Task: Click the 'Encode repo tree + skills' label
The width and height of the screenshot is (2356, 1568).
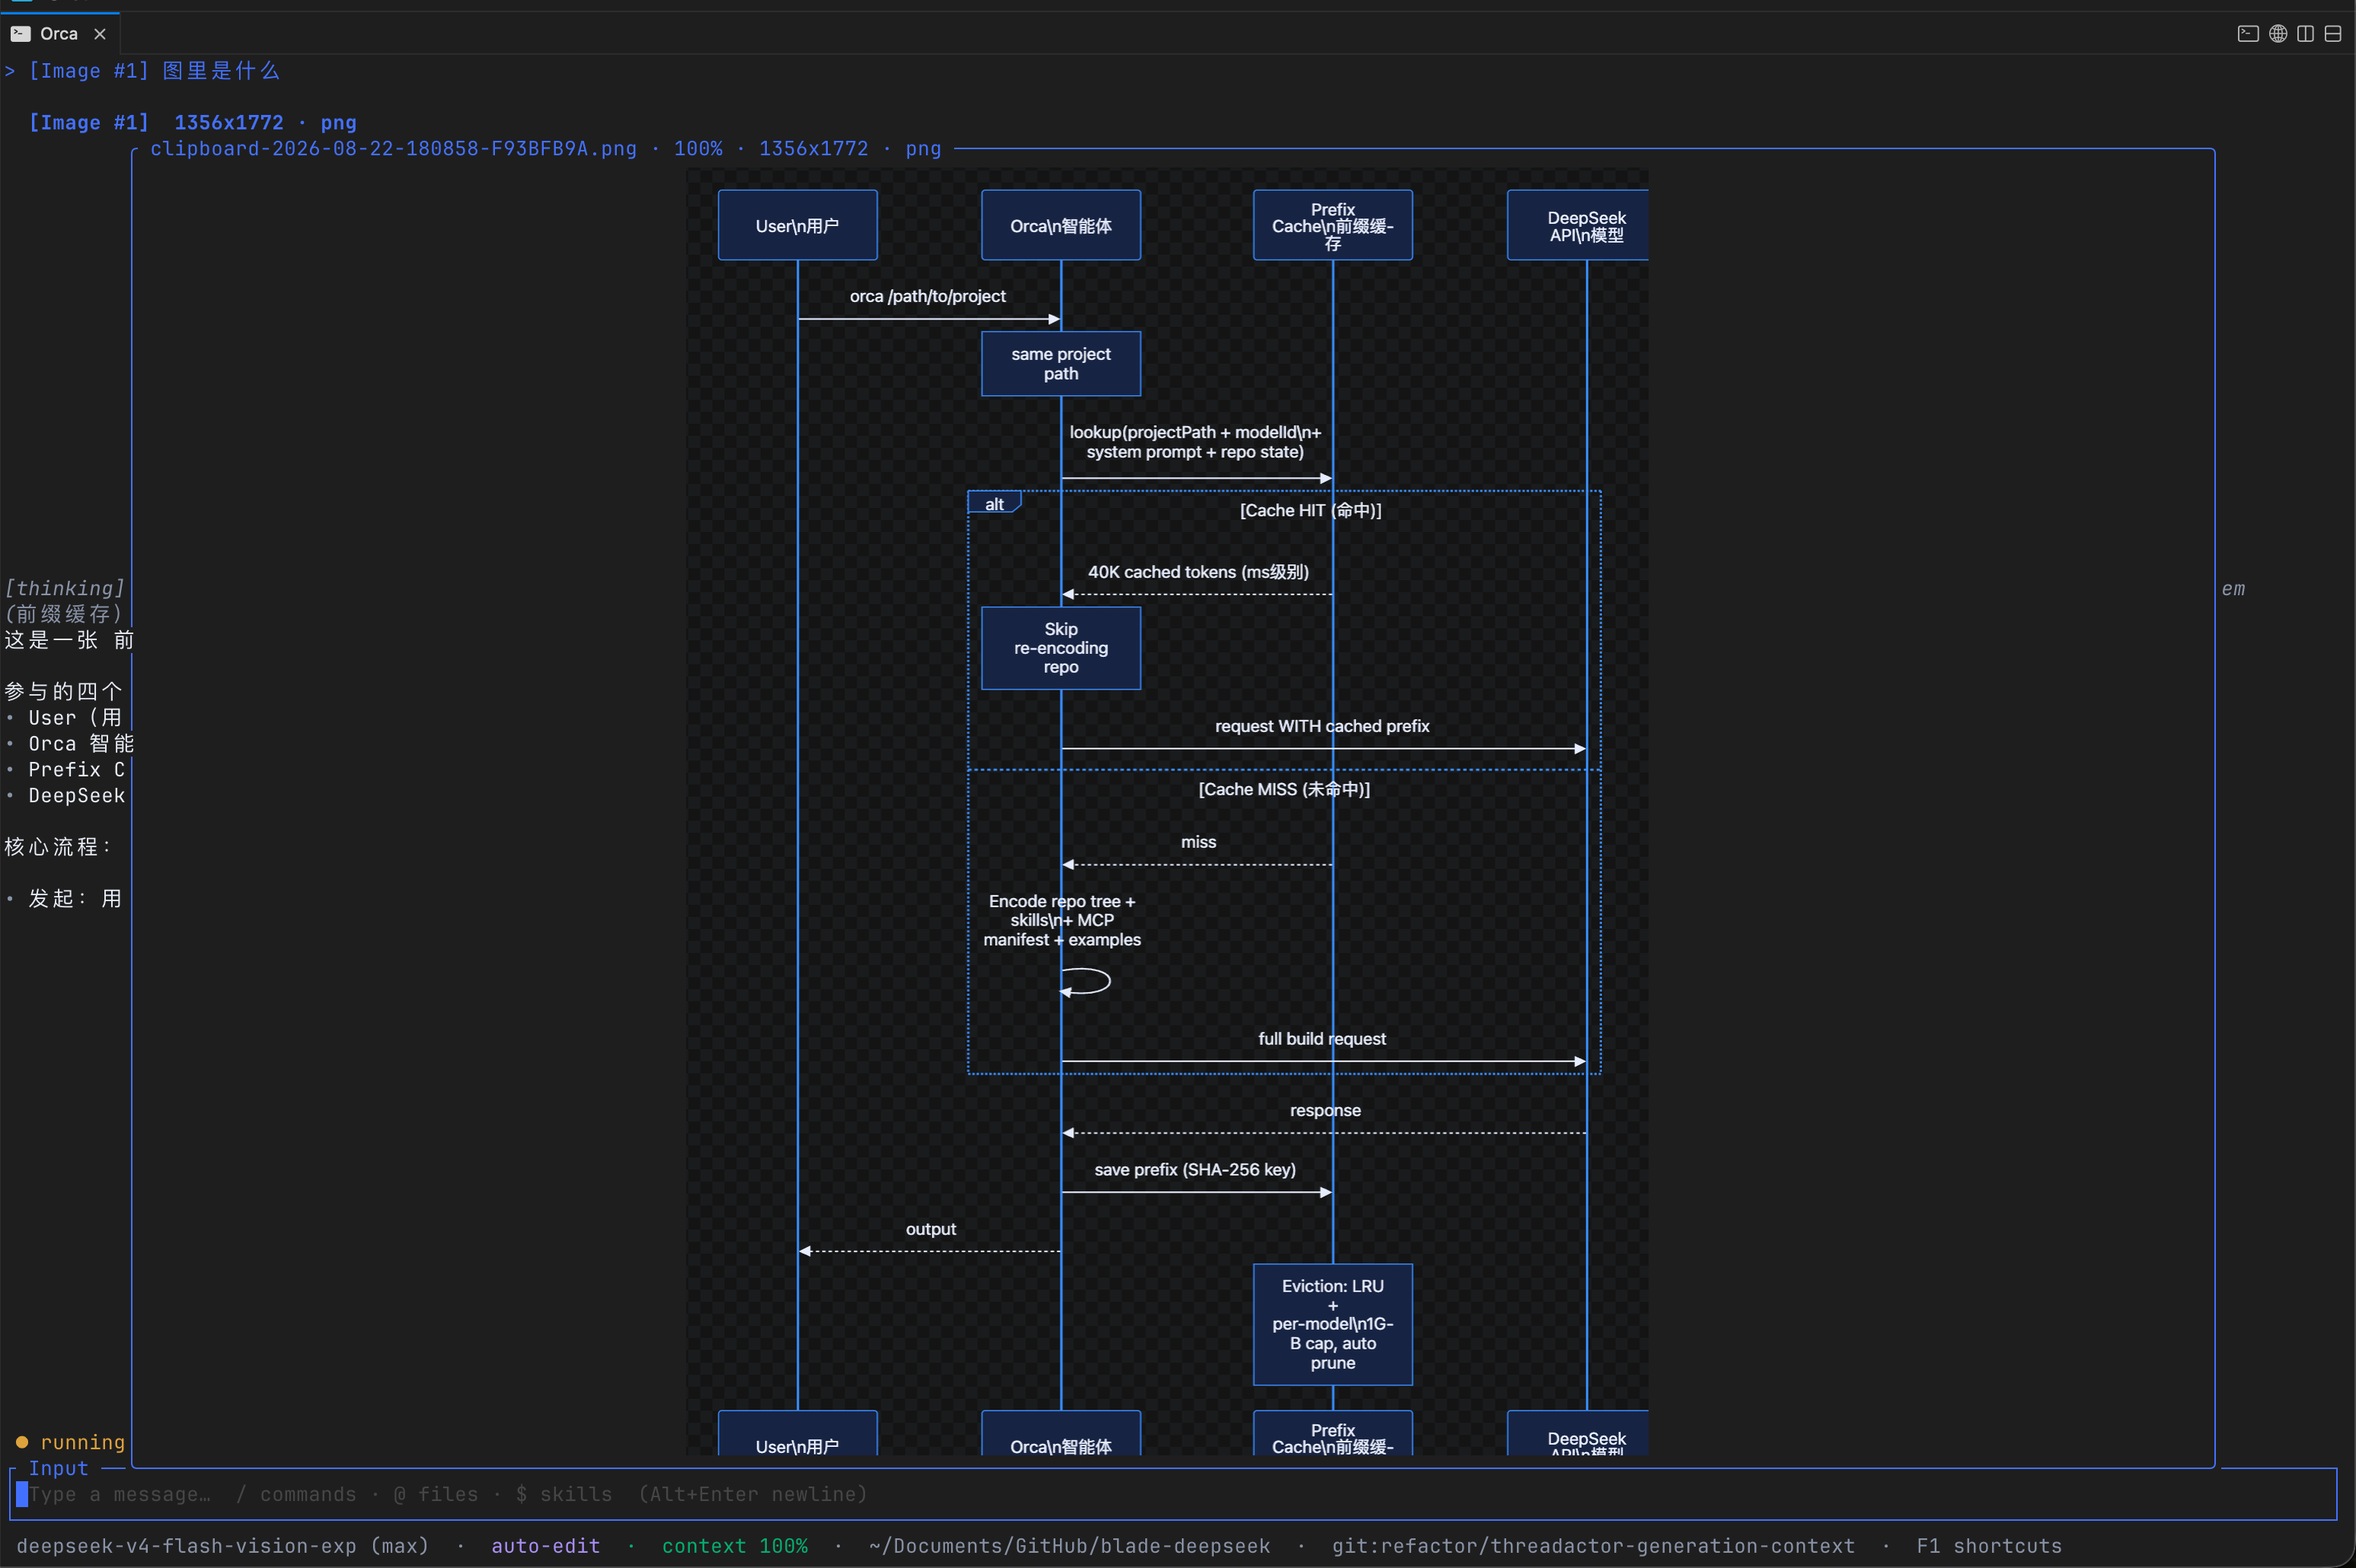Action: click(1061, 920)
